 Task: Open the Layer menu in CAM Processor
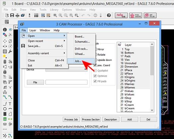click(x=33, y=30)
